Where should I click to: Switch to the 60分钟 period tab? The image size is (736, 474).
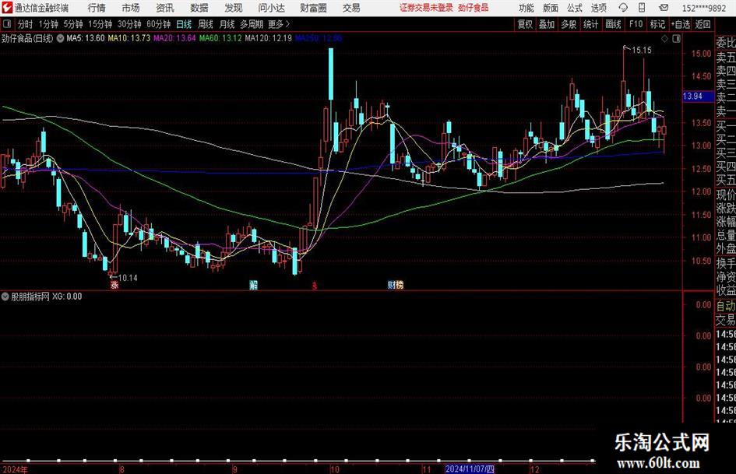(x=158, y=24)
